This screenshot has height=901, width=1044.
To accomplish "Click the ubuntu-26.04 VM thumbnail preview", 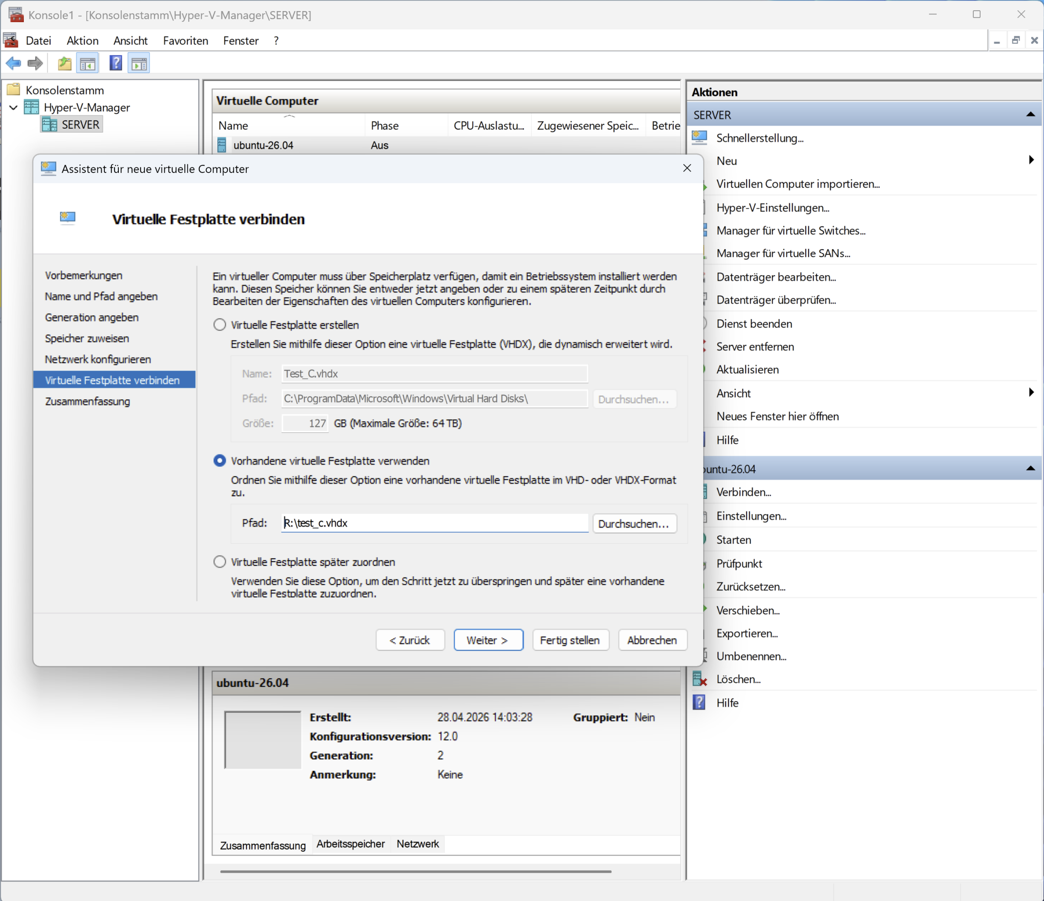I will point(262,740).
